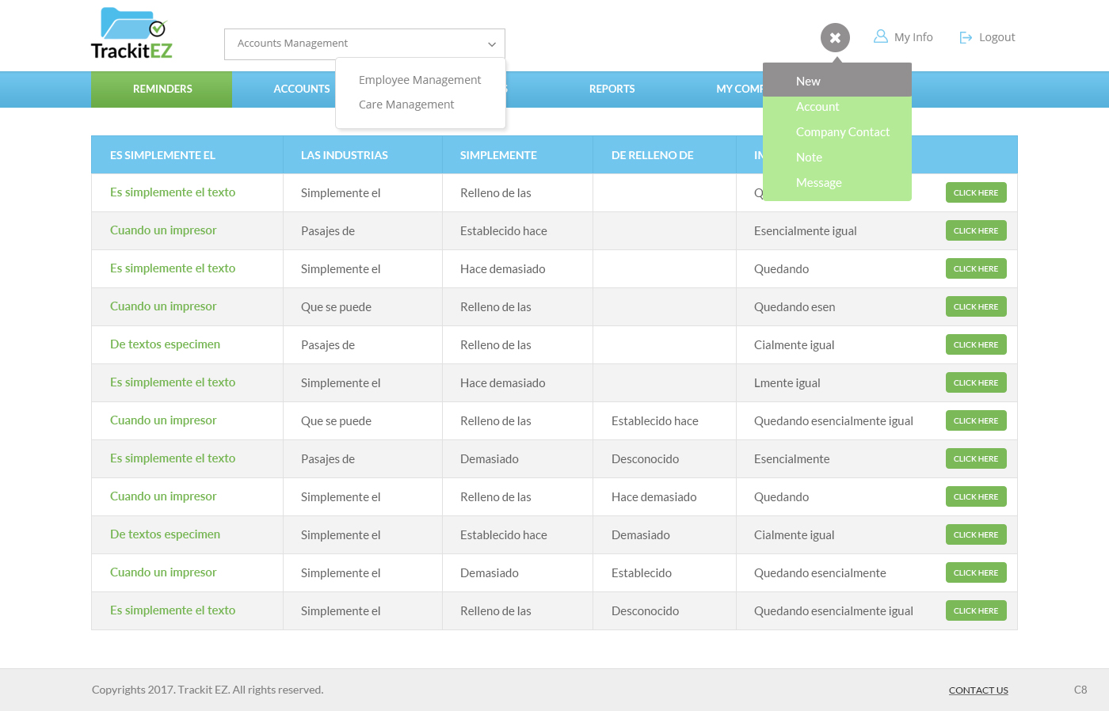The height and width of the screenshot is (711, 1109).
Task: Open first 'De textos especimen' link
Action: click(x=165, y=344)
